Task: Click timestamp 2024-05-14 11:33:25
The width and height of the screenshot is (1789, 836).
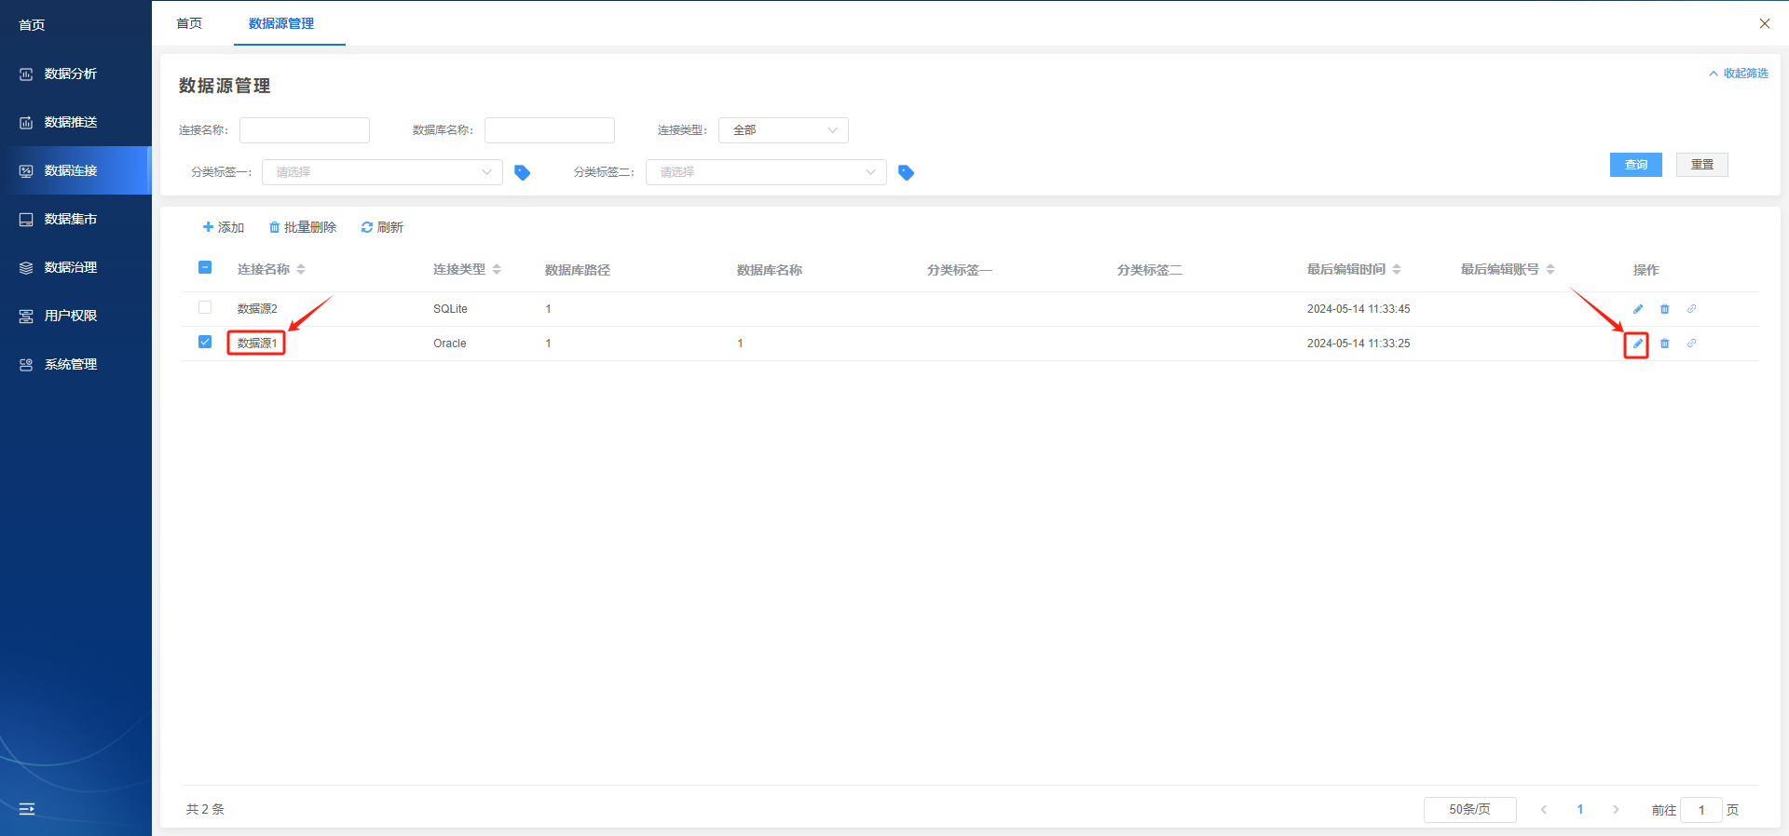Action: pyautogui.click(x=1359, y=344)
